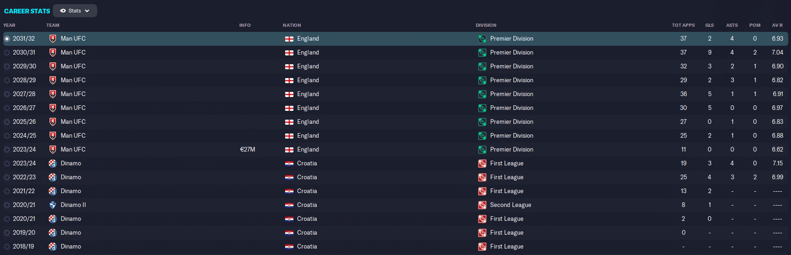The width and height of the screenshot is (791, 255).
Task: Click the Dinamo club badge for 2022/23
Action: (x=53, y=177)
